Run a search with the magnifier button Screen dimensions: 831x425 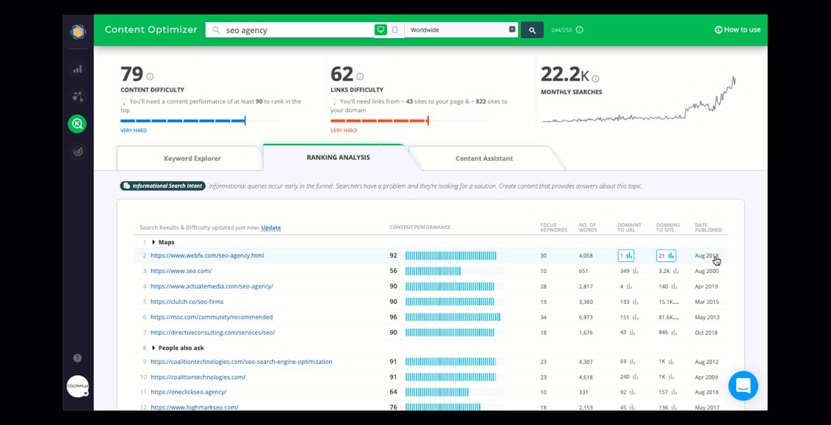click(532, 29)
